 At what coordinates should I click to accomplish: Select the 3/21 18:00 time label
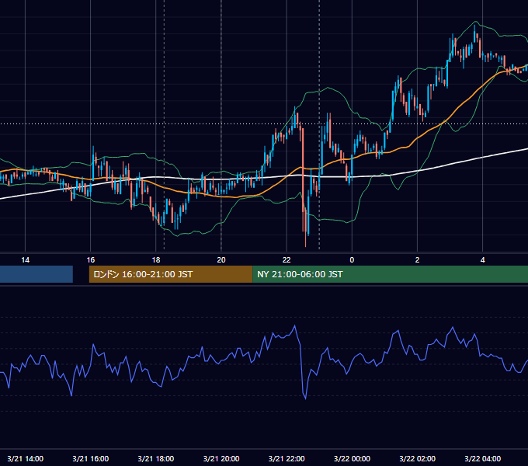156,458
